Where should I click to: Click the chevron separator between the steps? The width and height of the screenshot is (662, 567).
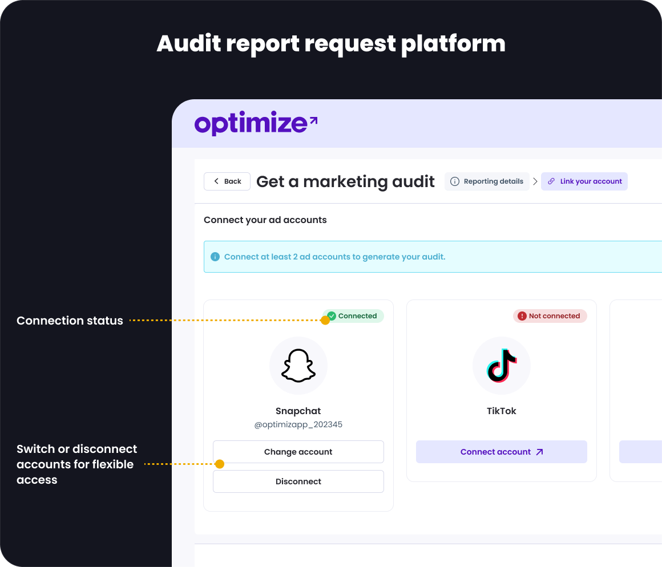coord(535,181)
